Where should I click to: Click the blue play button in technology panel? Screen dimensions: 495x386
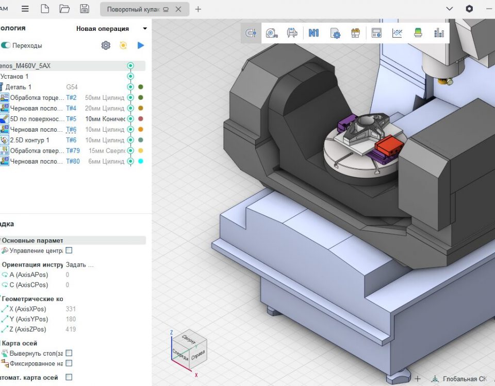141,45
